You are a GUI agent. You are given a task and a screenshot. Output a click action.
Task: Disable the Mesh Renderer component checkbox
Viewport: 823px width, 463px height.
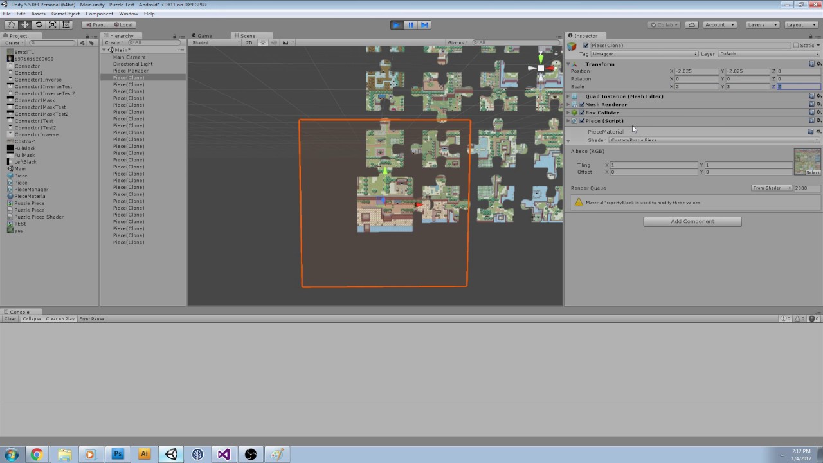click(x=582, y=104)
